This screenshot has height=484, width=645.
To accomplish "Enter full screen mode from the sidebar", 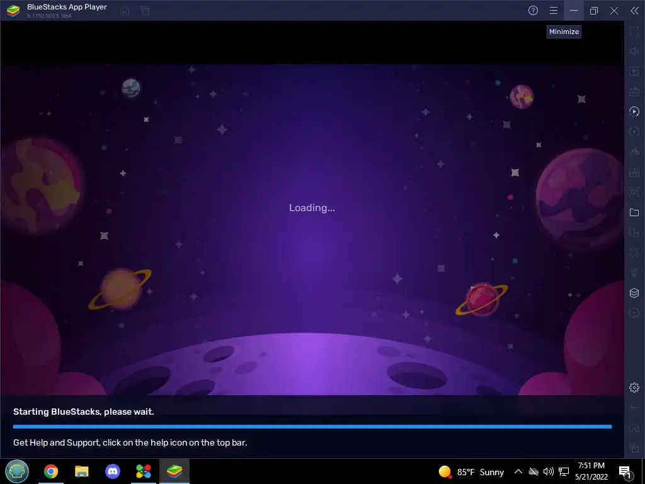I will [x=634, y=31].
